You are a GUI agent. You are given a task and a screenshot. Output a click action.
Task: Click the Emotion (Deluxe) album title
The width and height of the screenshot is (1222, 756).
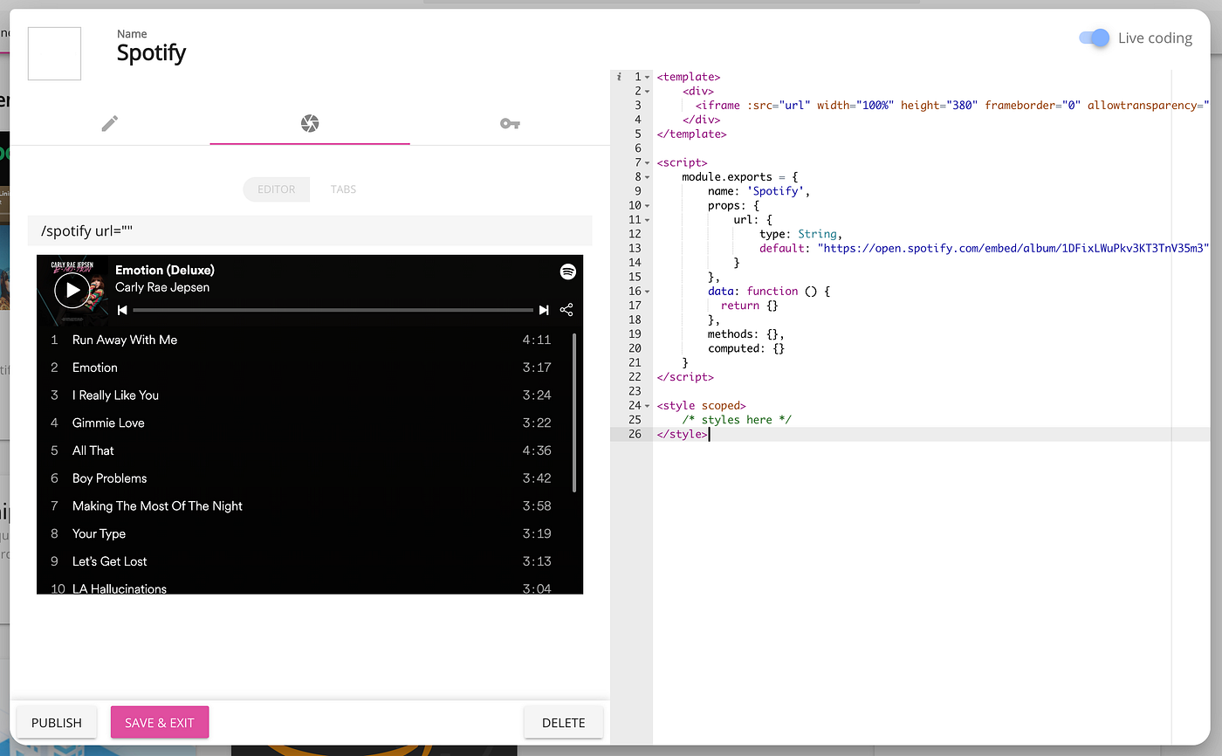165,270
